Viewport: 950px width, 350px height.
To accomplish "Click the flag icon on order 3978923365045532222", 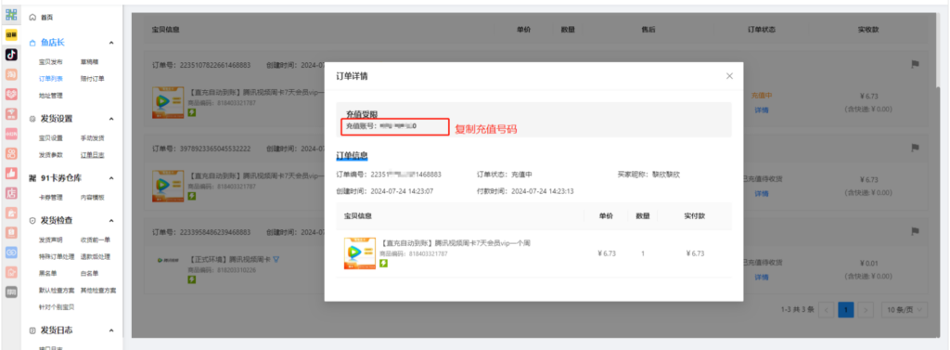I will pyautogui.click(x=916, y=148).
